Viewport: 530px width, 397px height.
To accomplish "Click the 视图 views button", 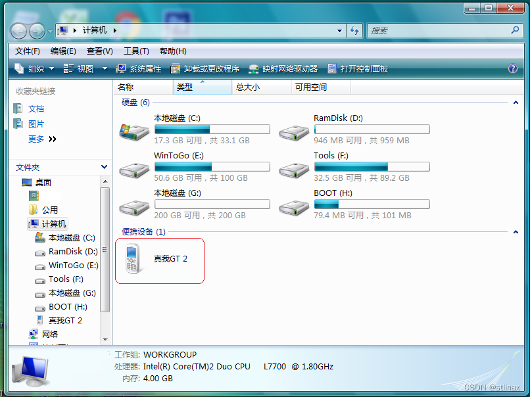I will 79,69.
